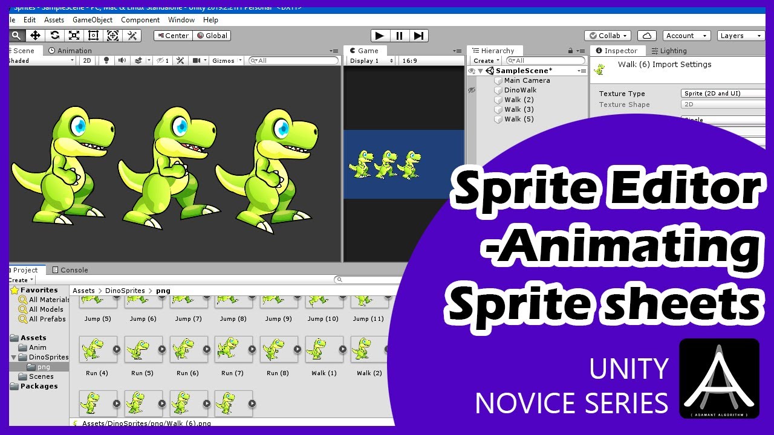Select Main Camera in Hierarchy
This screenshot has width=774, height=435.
click(x=527, y=80)
